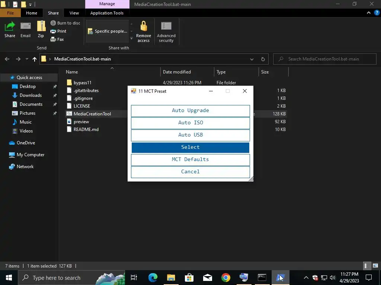This screenshot has width=381, height=285.
Task: Open Advanced security
Action: (x=166, y=32)
